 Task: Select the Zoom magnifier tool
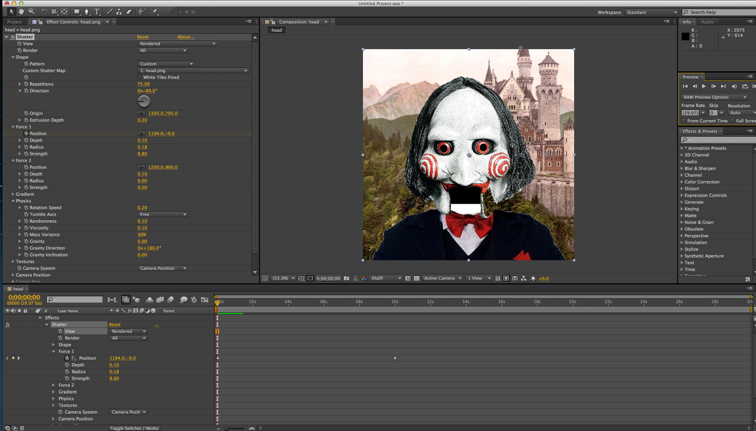(31, 12)
